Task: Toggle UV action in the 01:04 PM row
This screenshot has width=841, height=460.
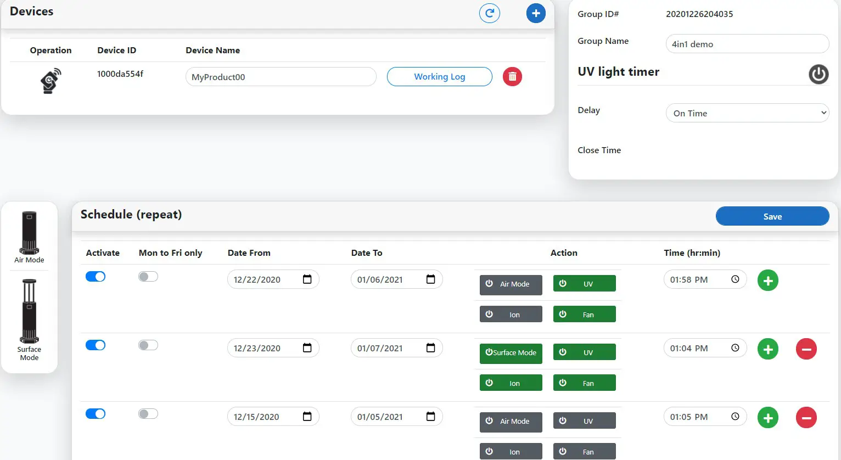Action: [x=585, y=352]
